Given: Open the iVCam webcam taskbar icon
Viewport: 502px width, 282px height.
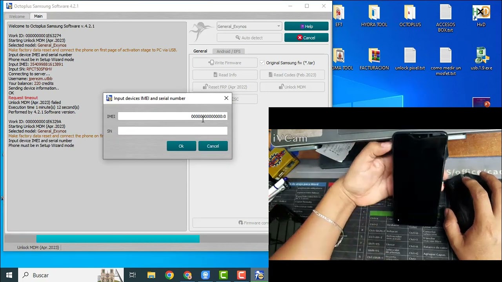Looking at the screenshot, I should pyautogui.click(x=206, y=275).
